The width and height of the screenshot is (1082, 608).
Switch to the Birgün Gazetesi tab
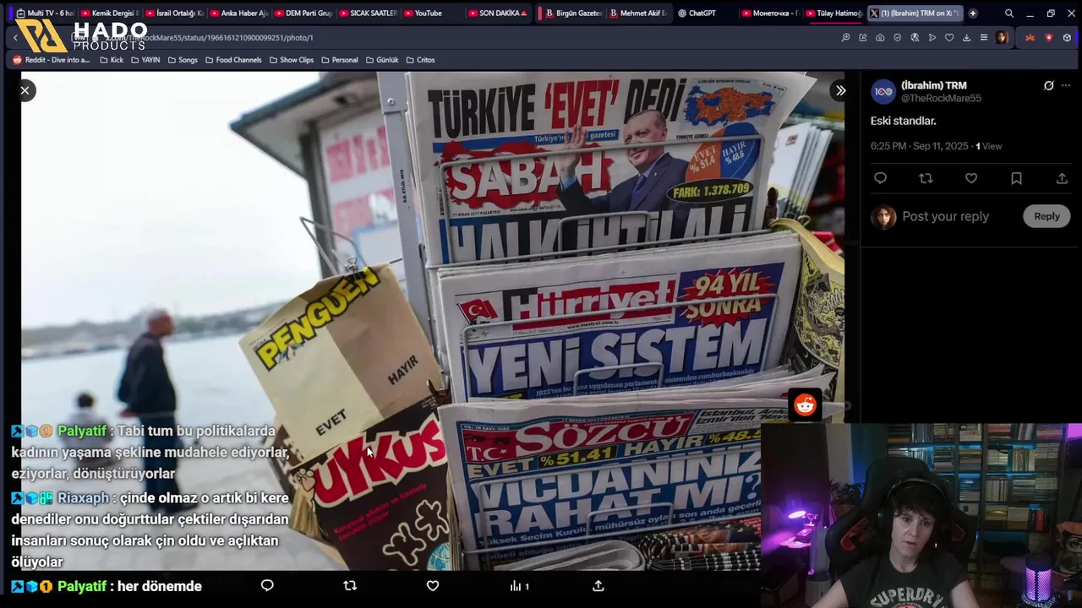574,13
